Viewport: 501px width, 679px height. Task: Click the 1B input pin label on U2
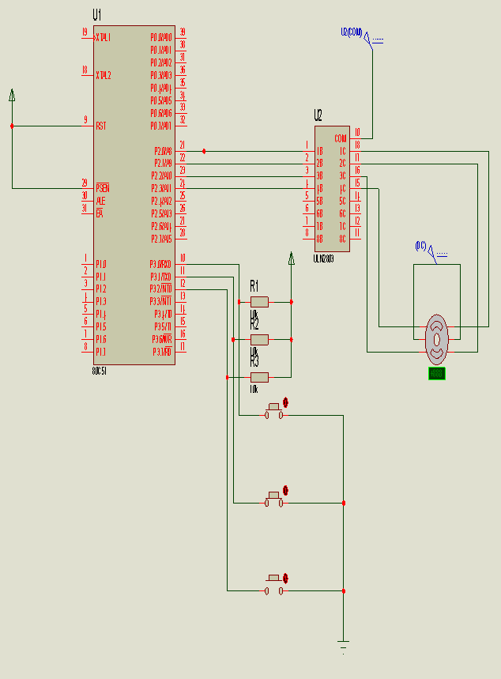click(319, 151)
